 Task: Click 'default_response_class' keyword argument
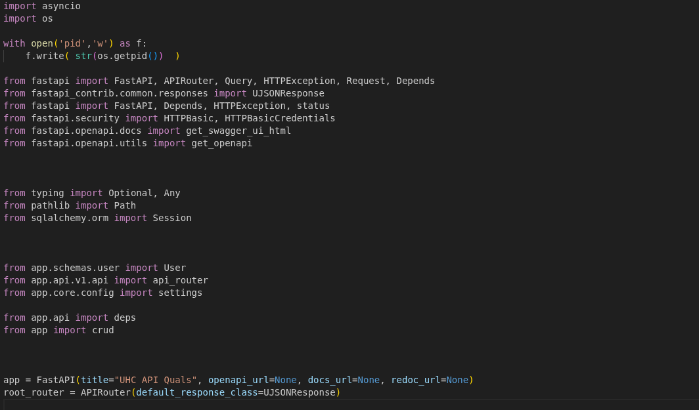click(197, 393)
